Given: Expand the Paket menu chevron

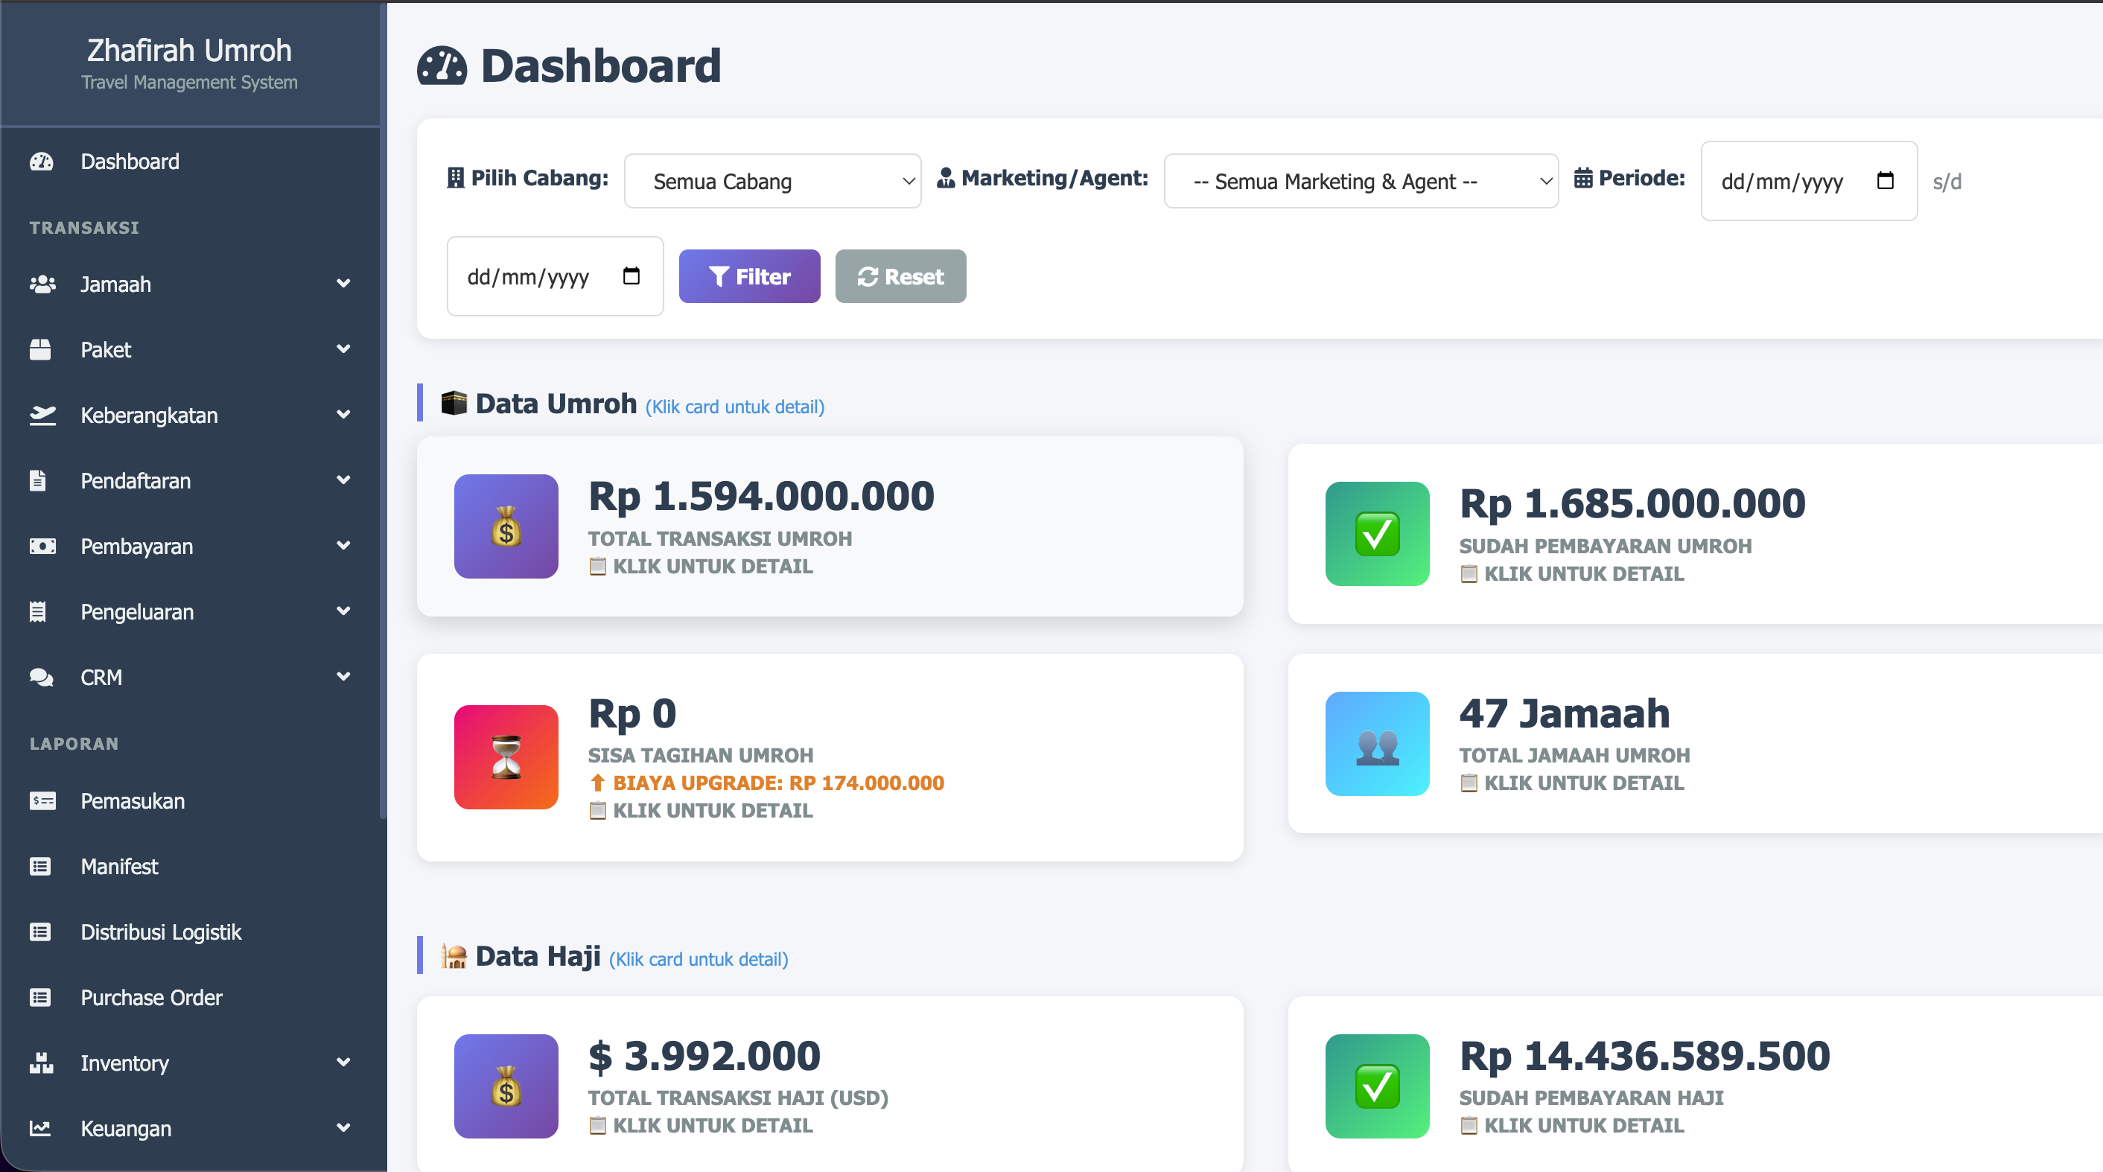Looking at the screenshot, I should pos(344,349).
